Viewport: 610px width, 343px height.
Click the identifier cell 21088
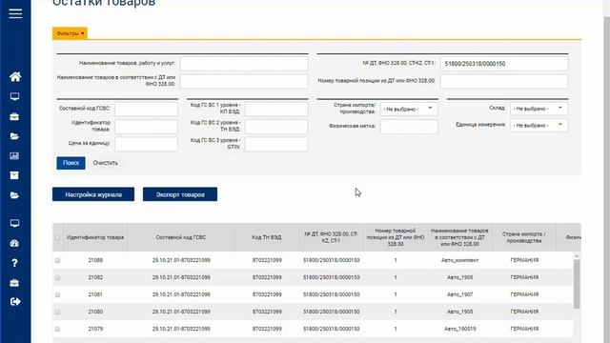95,260
